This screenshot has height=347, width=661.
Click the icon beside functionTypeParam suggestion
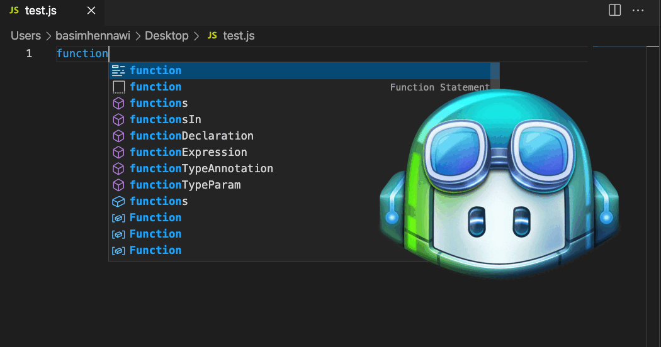click(118, 185)
